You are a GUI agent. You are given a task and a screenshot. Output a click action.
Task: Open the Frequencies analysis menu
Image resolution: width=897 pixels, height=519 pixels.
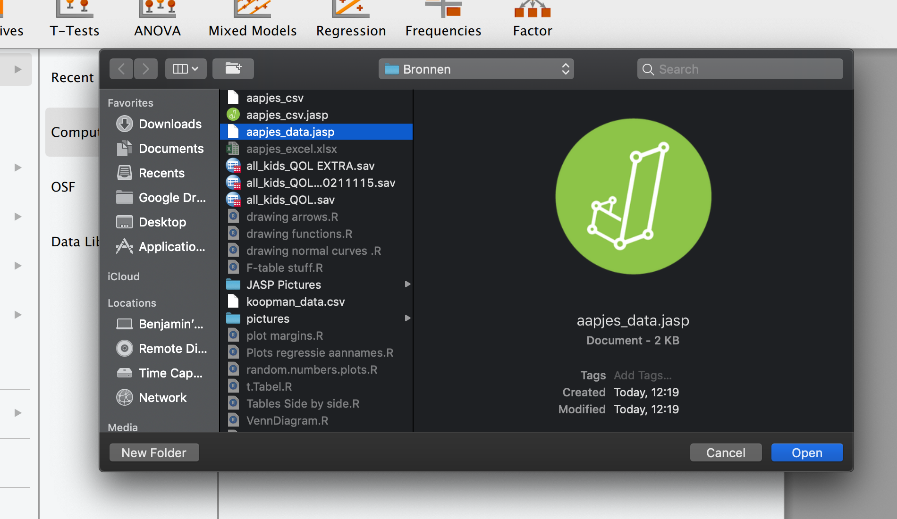[x=443, y=20]
